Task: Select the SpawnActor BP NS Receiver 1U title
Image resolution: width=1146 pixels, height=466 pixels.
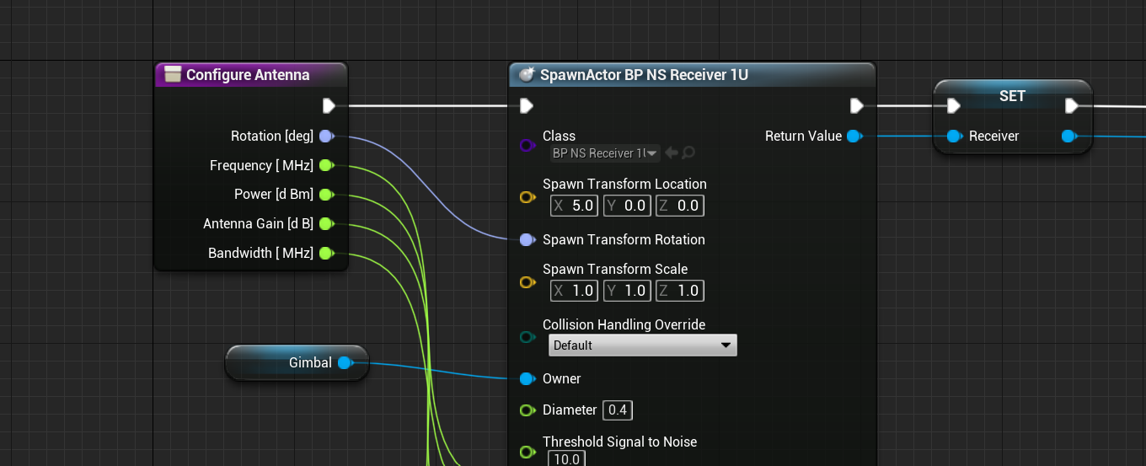Action: [644, 75]
